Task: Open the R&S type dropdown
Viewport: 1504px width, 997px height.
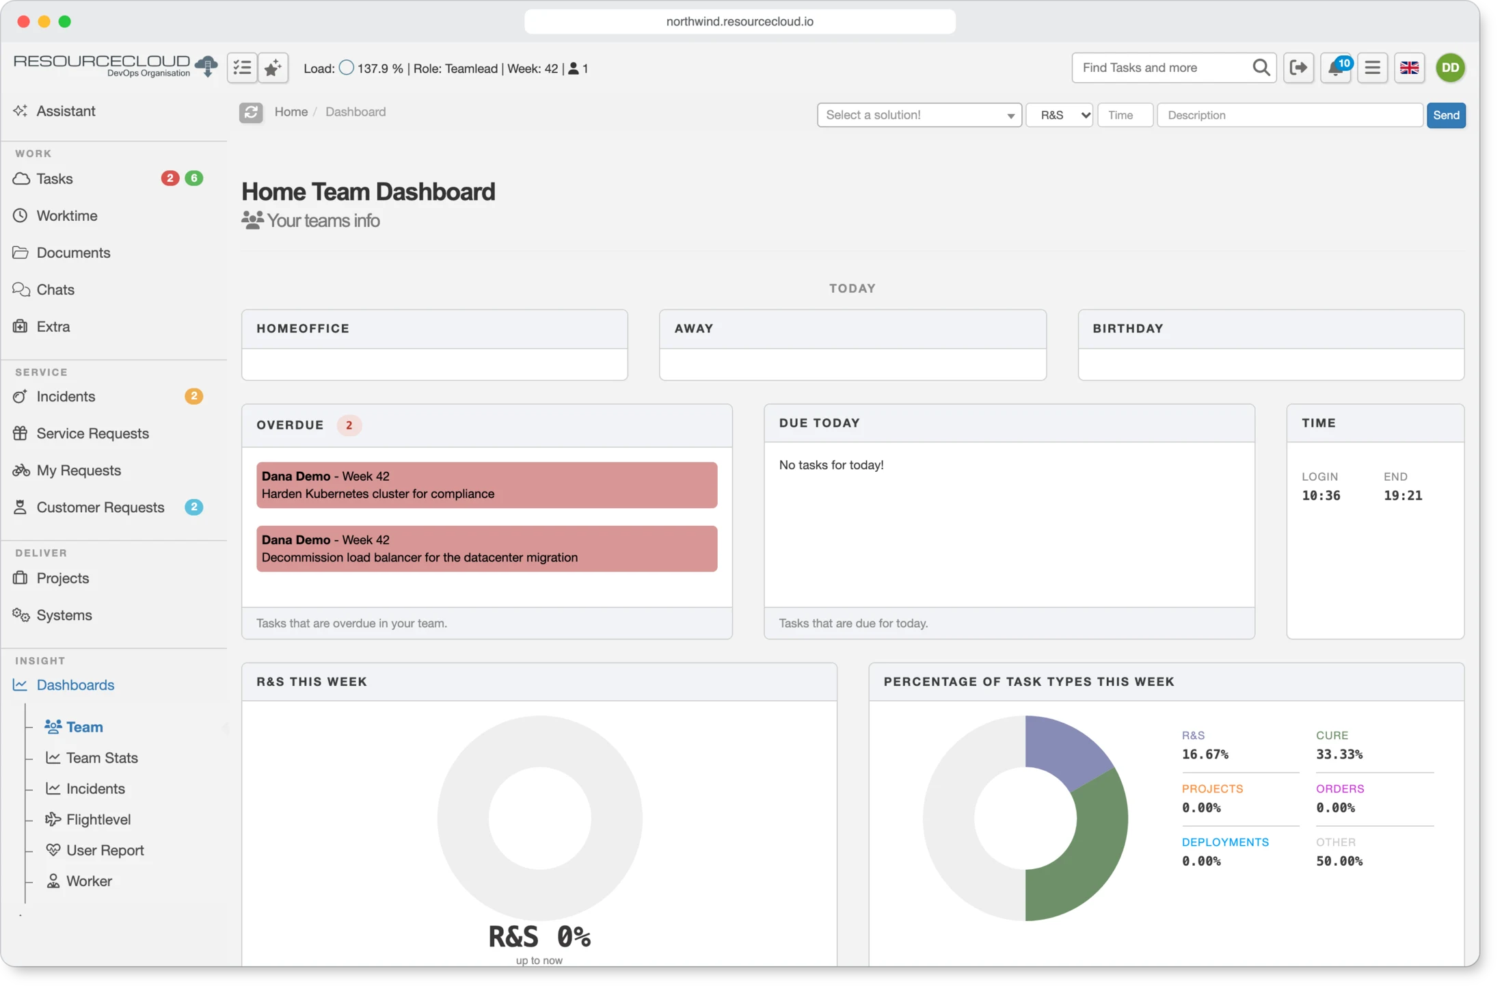Action: (1060, 115)
